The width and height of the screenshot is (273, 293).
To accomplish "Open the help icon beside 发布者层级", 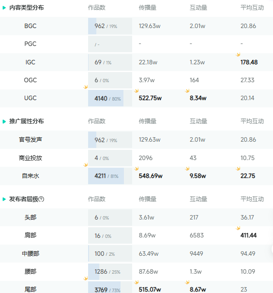I will [x=41, y=199].
